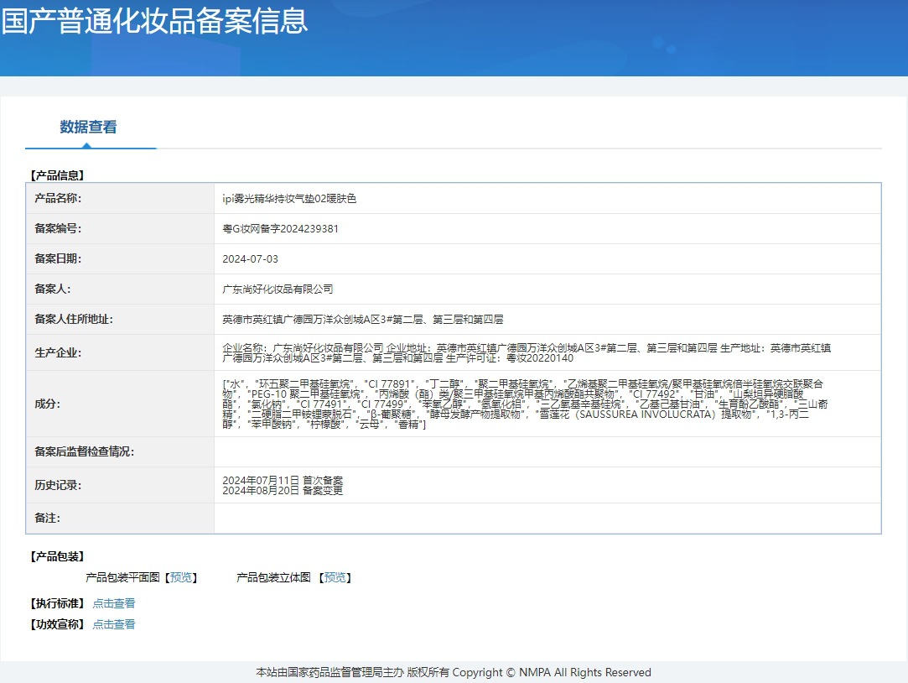Viewport: 908px width, 683px height.
Task: Preview 产品包装立体图 via 预览 link
Action: pyautogui.click(x=335, y=577)
